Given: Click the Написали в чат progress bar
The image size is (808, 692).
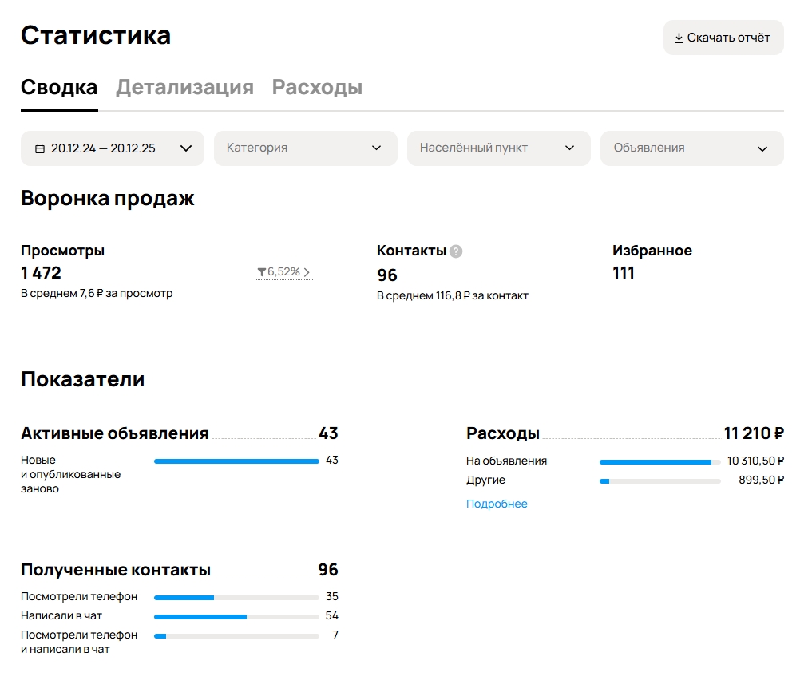Looking at the screenshot, I should [236, 616].
